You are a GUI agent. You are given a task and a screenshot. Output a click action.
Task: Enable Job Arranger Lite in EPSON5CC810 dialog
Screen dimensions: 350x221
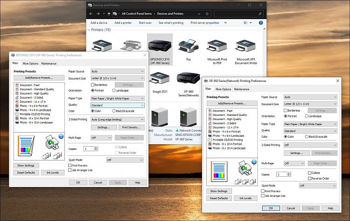tap(70, 170)
